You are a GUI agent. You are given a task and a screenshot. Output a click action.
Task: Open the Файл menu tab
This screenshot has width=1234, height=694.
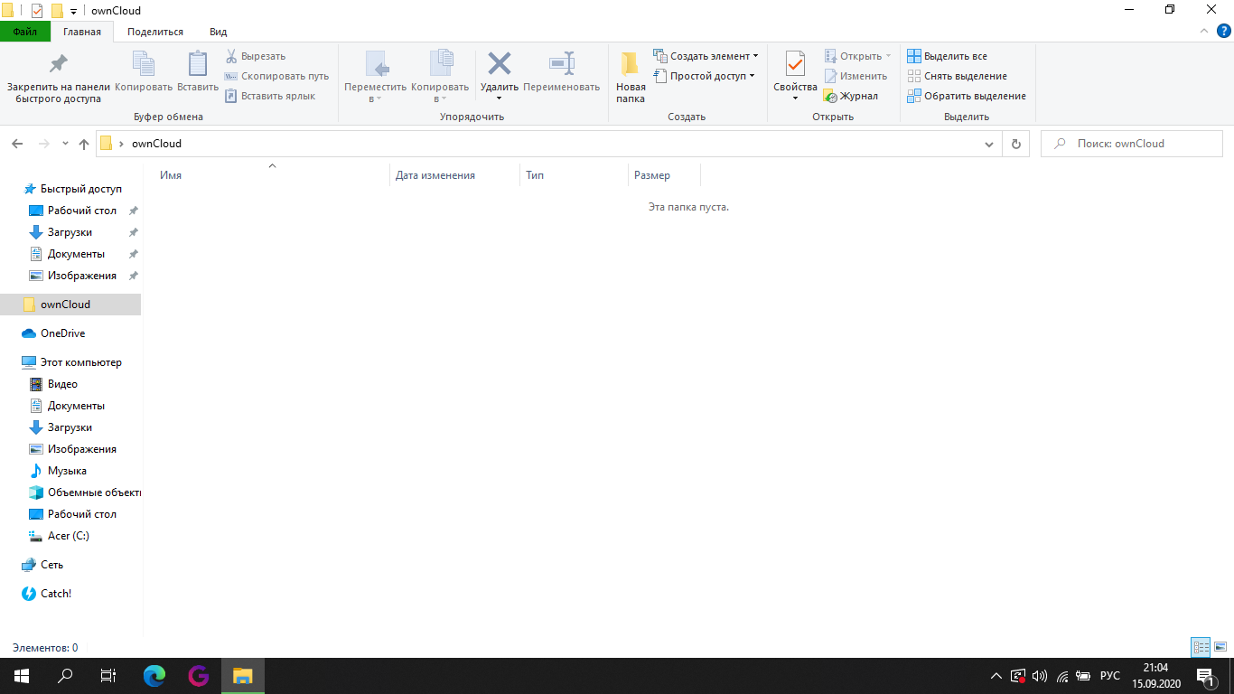(x=25, y=32)
